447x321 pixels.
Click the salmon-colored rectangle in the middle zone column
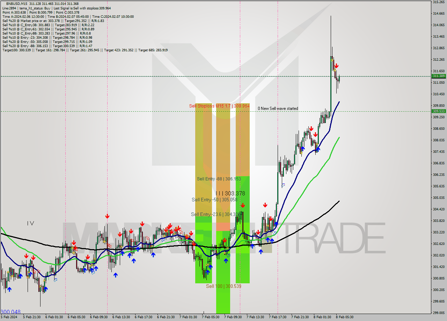point(223,227)
